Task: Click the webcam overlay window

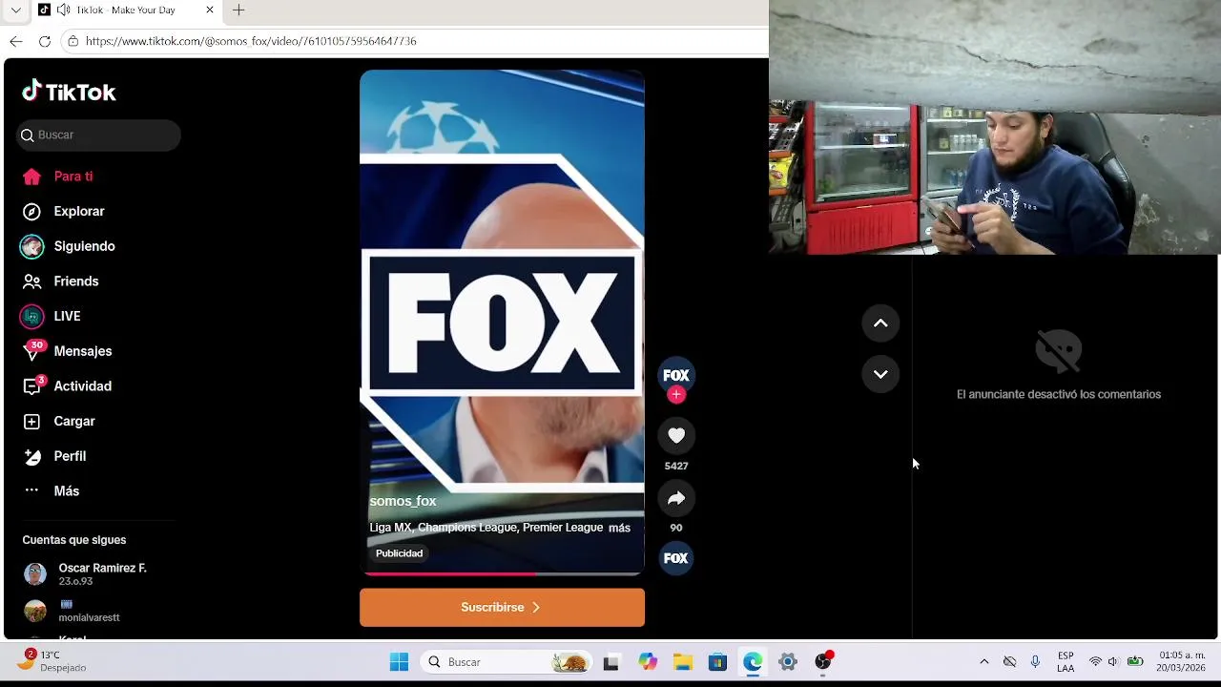Action: [994, 127]
